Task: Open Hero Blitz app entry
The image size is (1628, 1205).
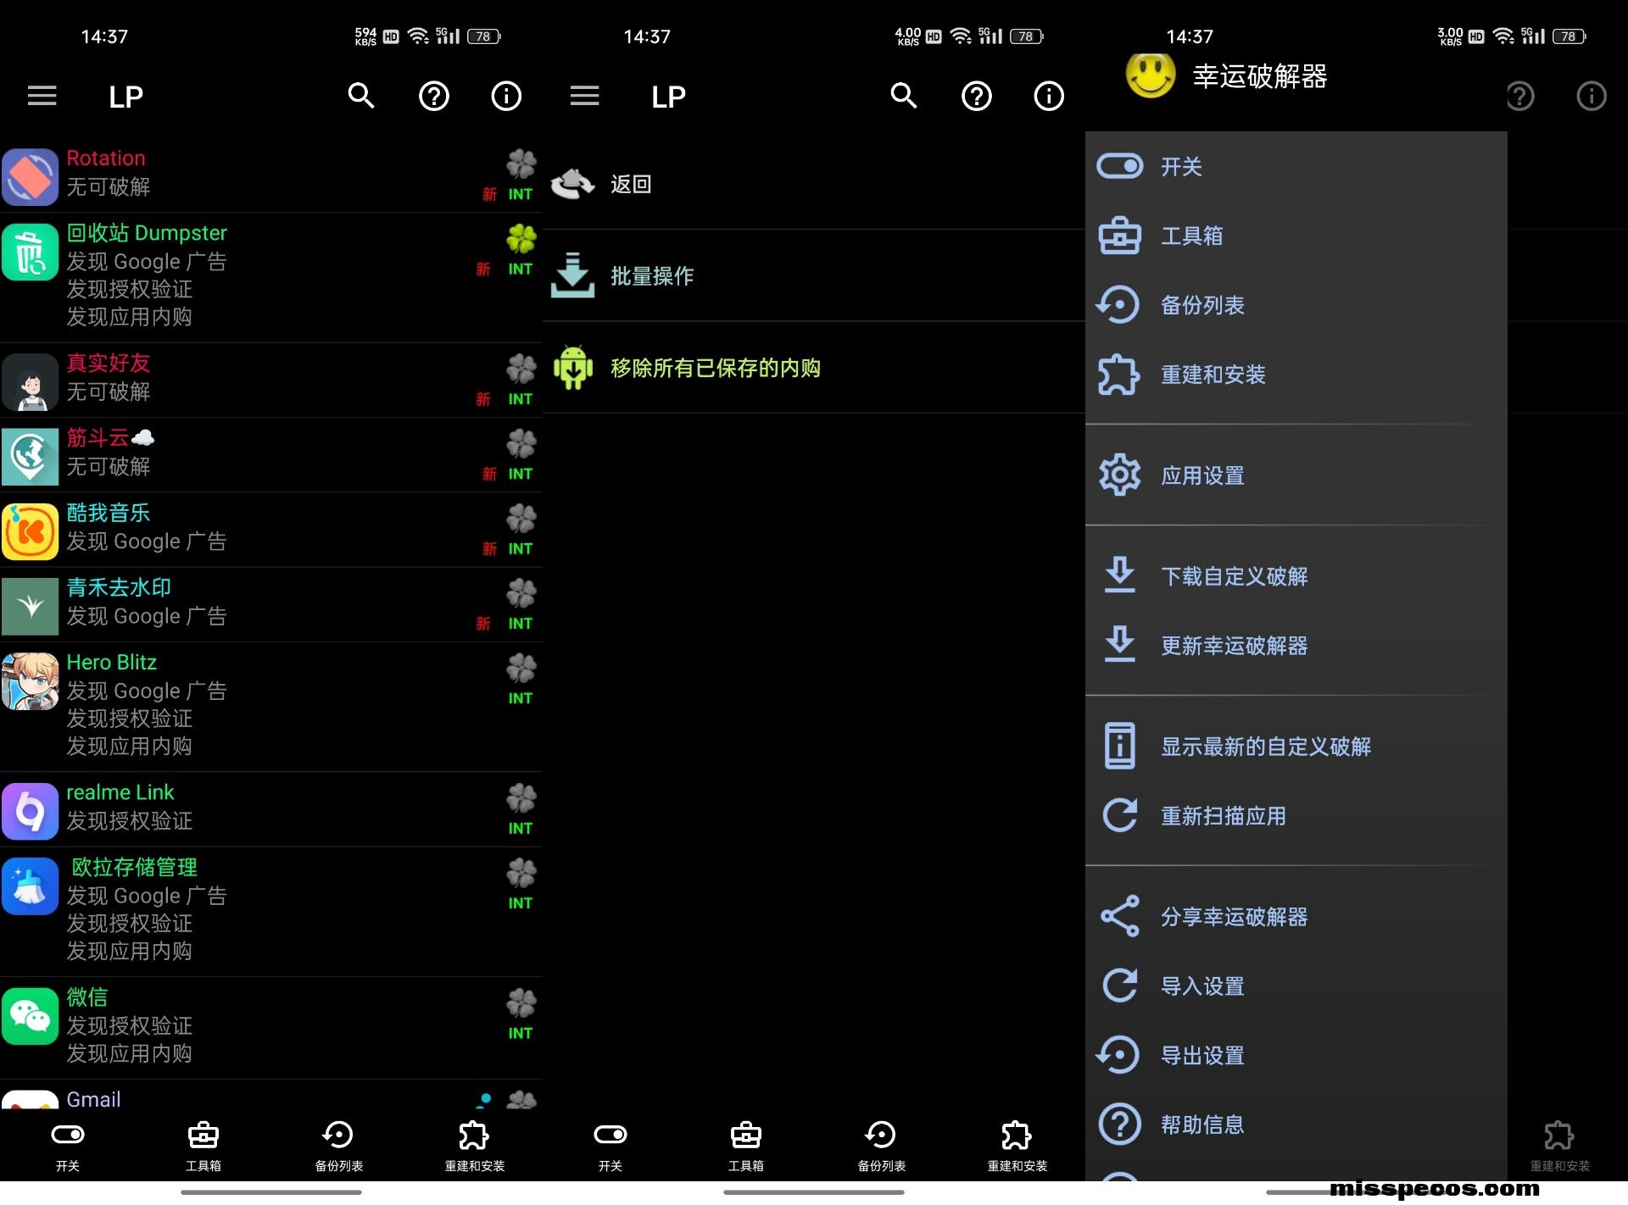Action: click(x=271, y=707)
